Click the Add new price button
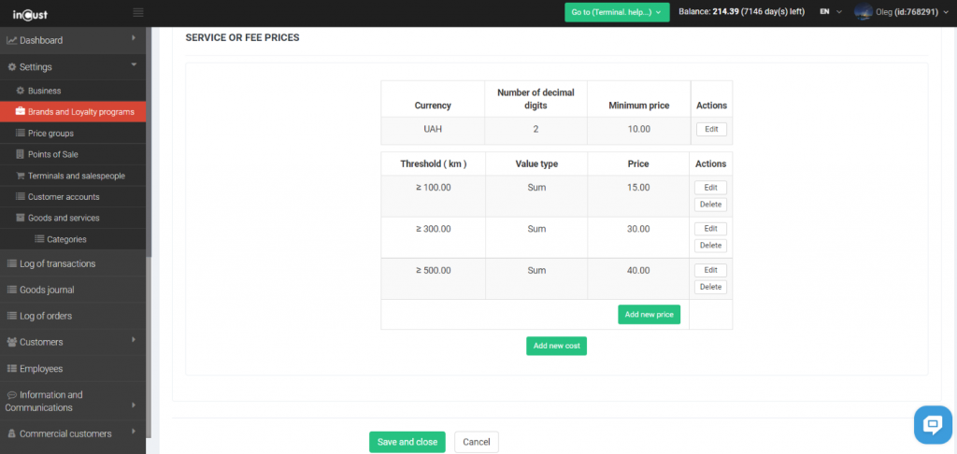957x454 pixels. click(649, 315)
